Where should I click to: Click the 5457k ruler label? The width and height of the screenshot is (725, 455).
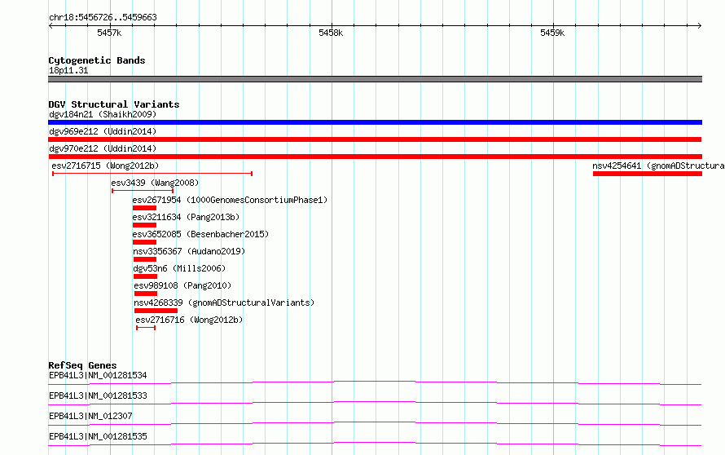point(109,33)
